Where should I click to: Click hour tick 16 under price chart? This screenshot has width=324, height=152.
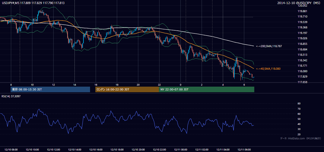(96, 85)
